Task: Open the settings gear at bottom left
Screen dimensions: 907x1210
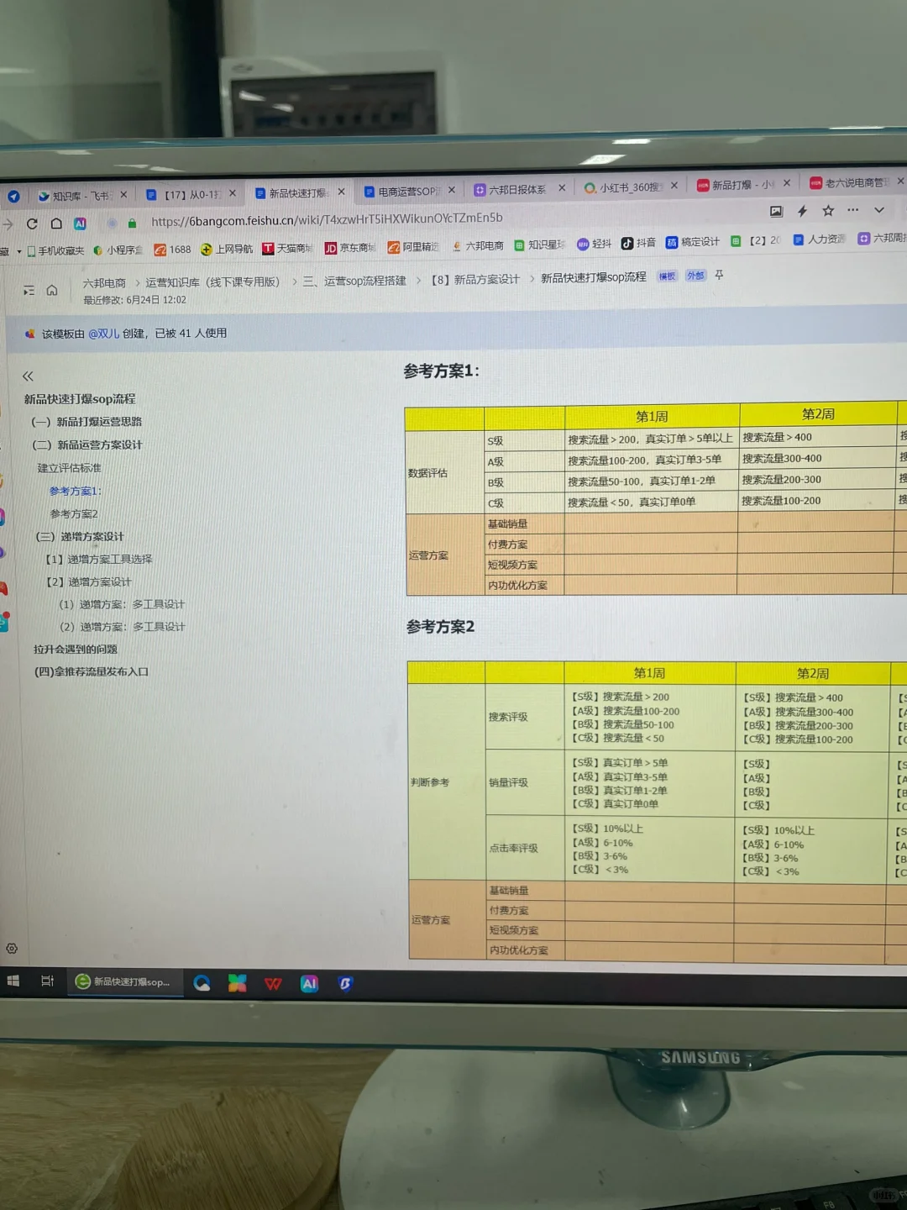Action: coord(12,948)
